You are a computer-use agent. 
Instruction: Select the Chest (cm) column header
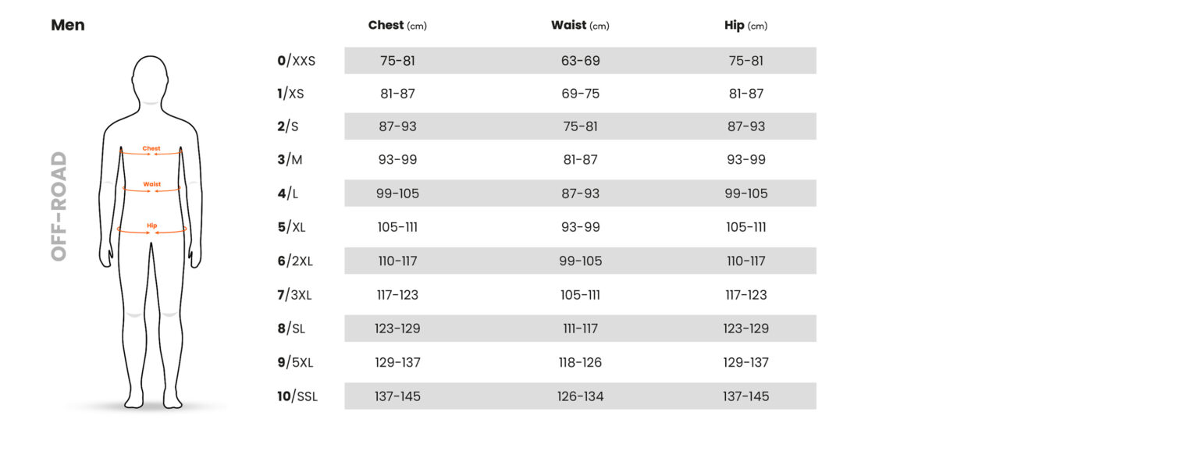[397, 26]
